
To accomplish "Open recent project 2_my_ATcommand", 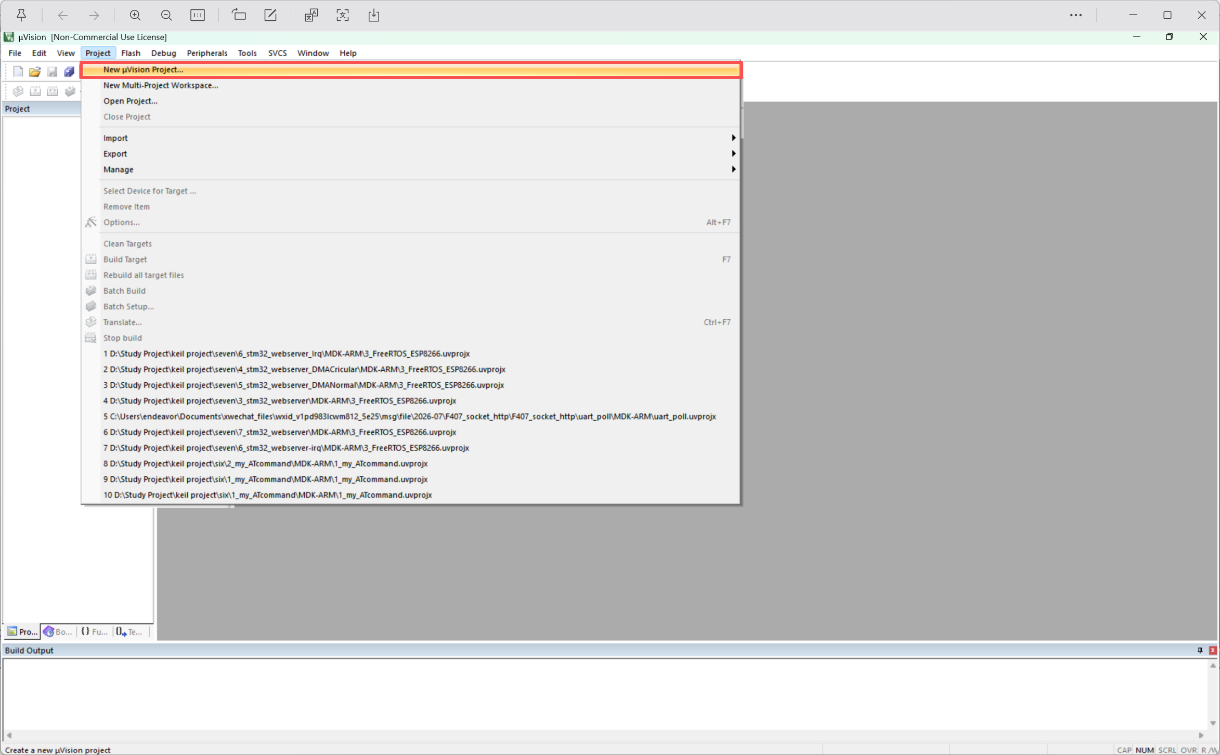I will 411,464.
